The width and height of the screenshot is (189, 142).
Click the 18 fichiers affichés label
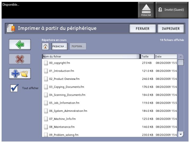pos(172,40)
